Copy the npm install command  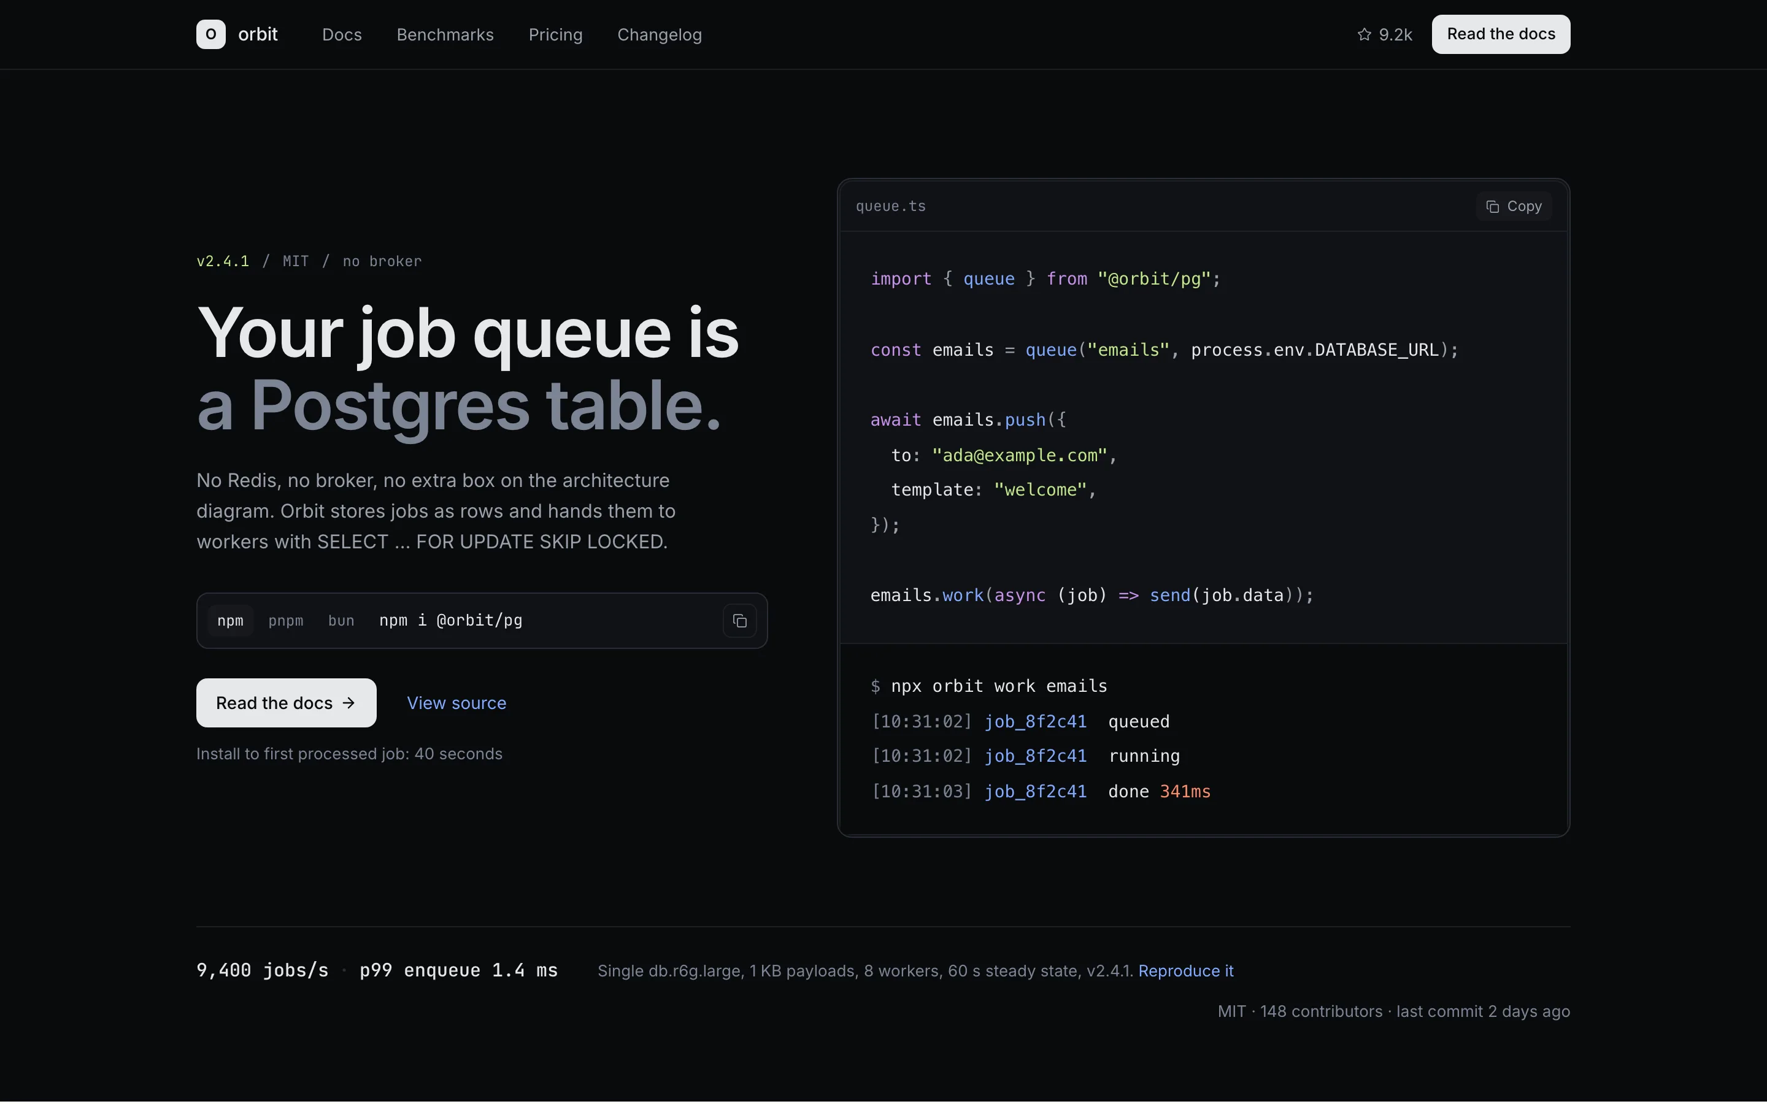click(740, 621)
